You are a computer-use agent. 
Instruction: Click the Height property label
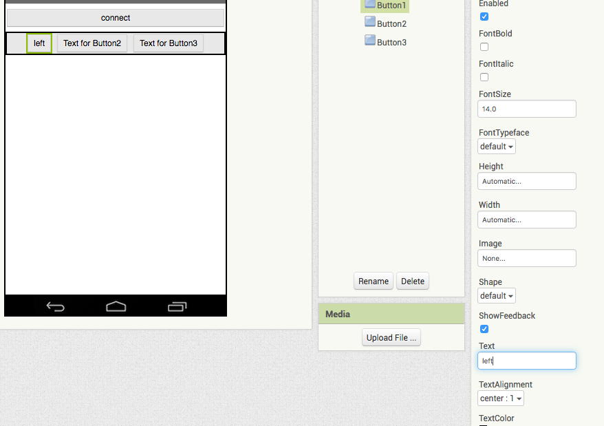pos(490,166)
